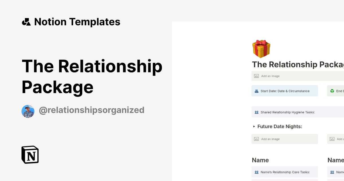Select the Start Date: Date & Circumstance callout
Image resolution: width=344 pixels, height=181 pixels.
pyautogui.click(x=284, y=91)
